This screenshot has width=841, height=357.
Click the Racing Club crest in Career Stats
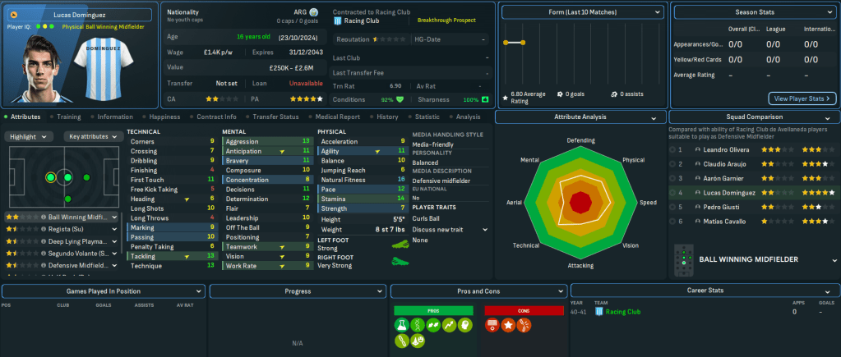click(x=598, y=312)
